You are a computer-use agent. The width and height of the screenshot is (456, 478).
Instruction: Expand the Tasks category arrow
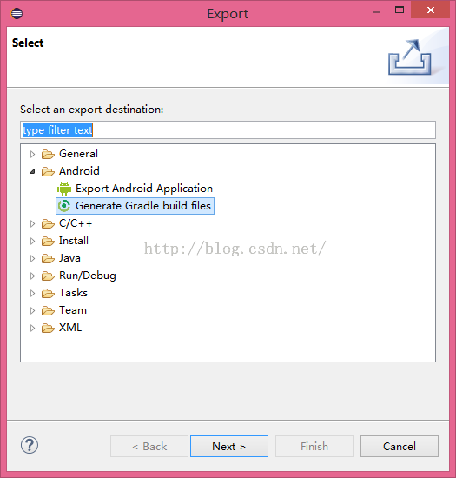(32, 293)
